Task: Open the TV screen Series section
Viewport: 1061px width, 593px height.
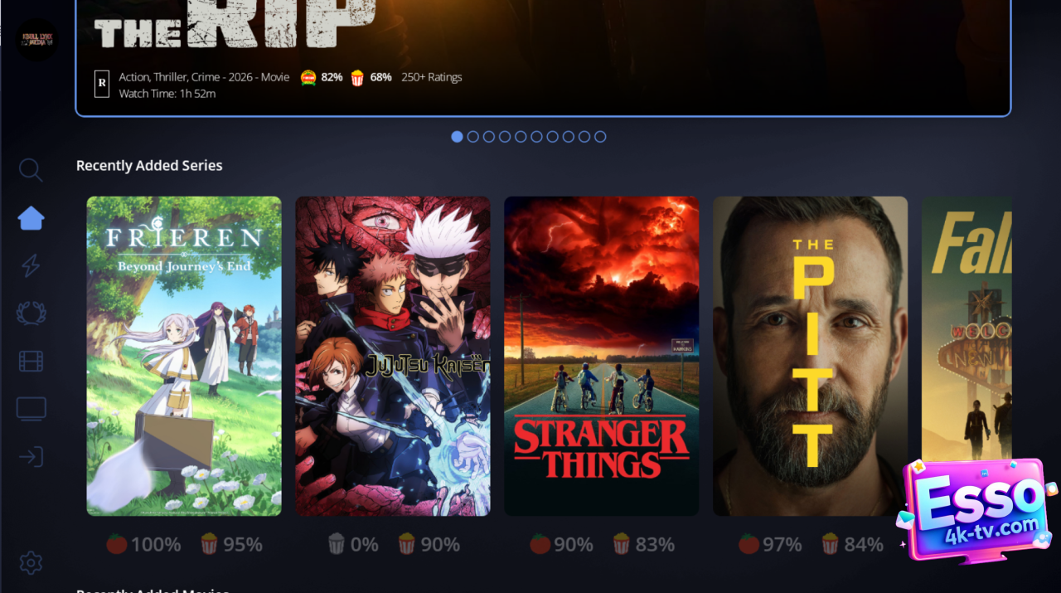Action: click(x=31, y=409)
